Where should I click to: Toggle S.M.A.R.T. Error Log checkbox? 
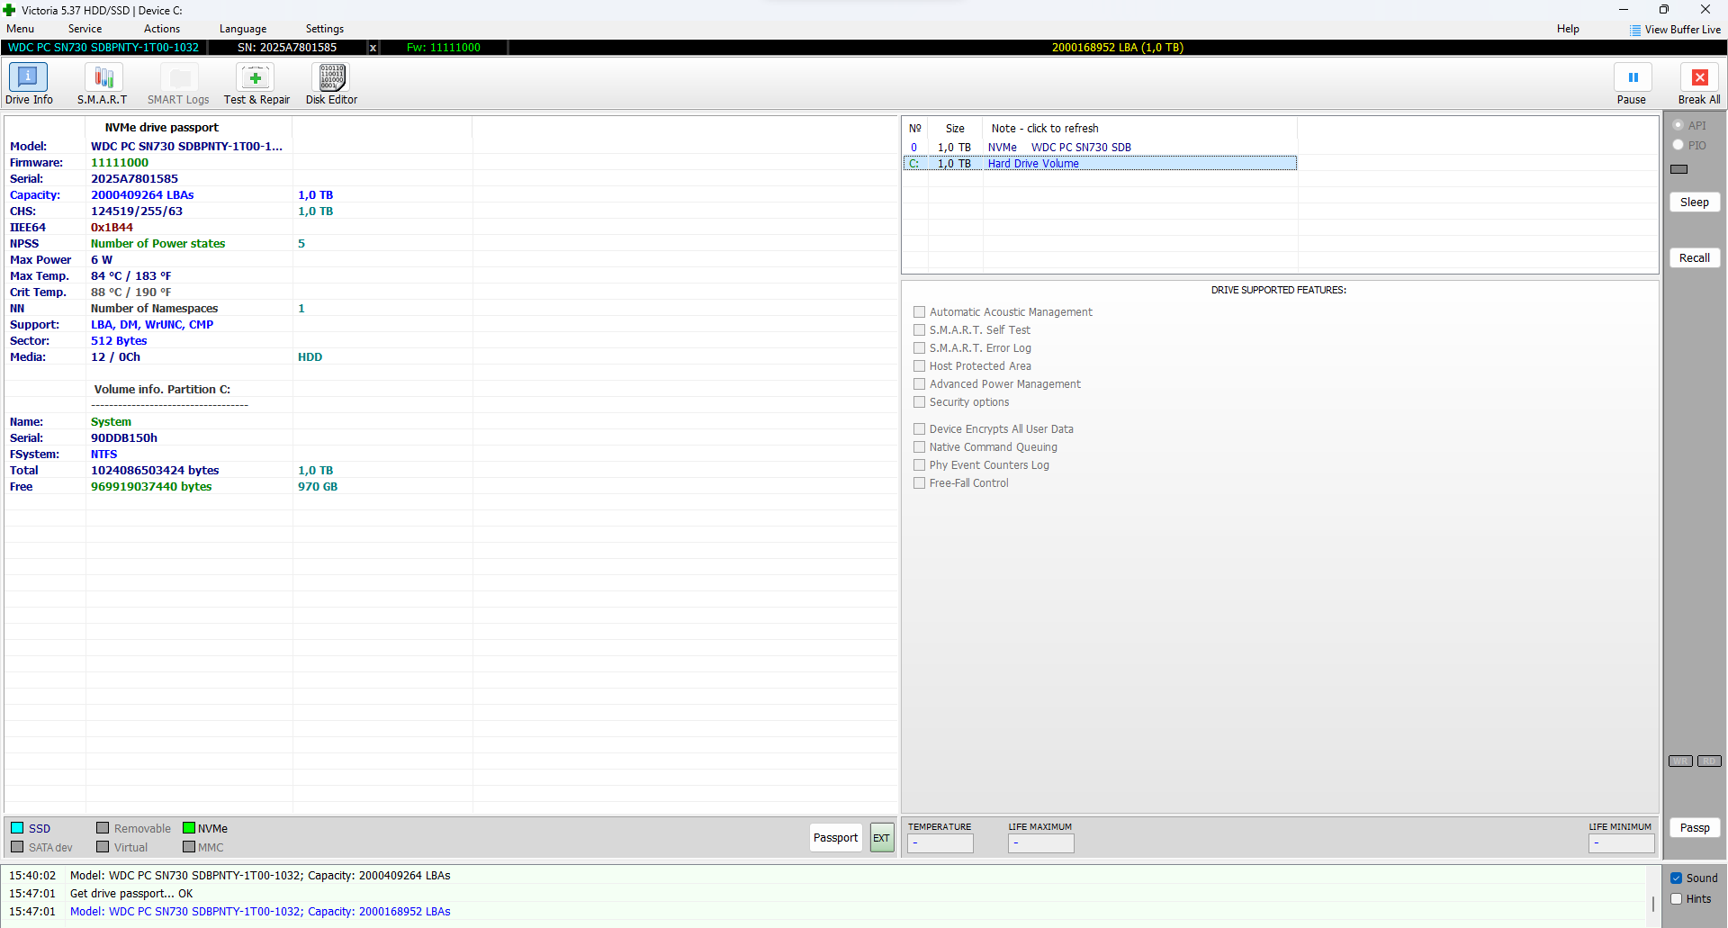point(920,348)
